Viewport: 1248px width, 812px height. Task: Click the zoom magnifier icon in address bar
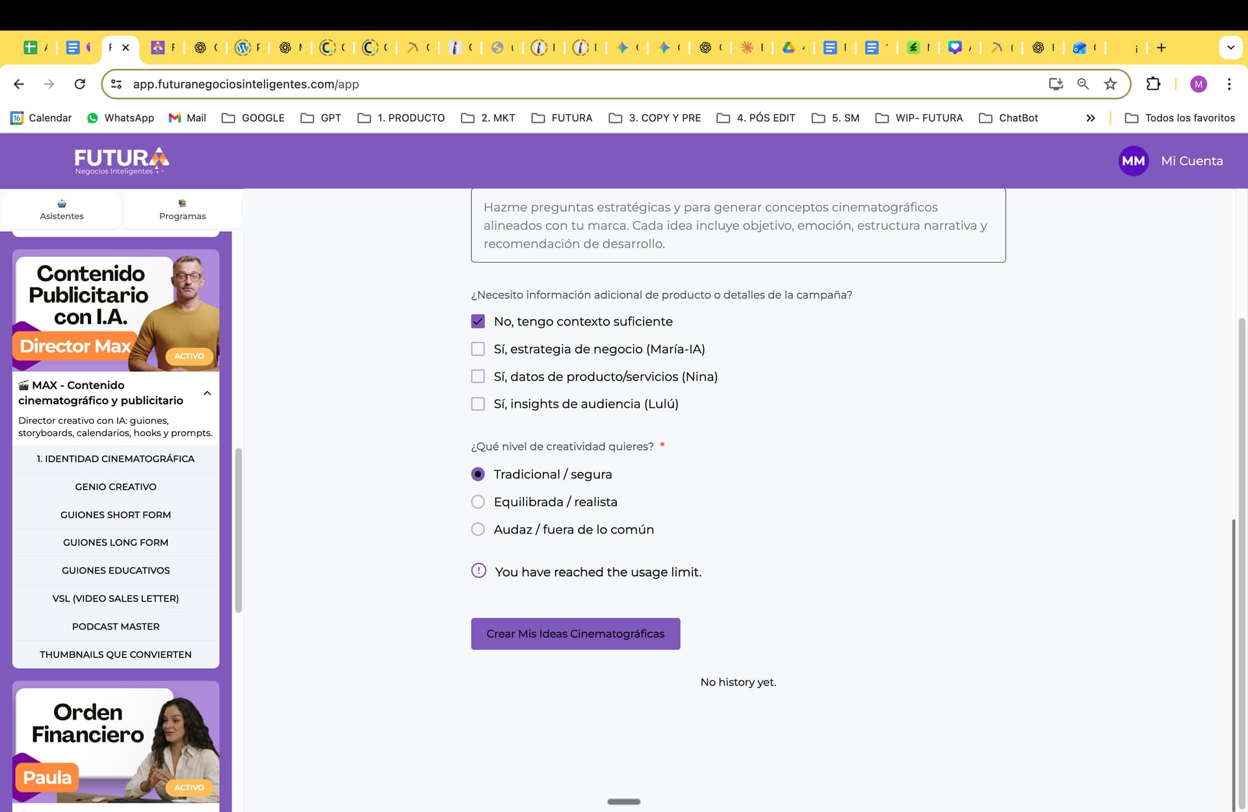coord(1083,84)
